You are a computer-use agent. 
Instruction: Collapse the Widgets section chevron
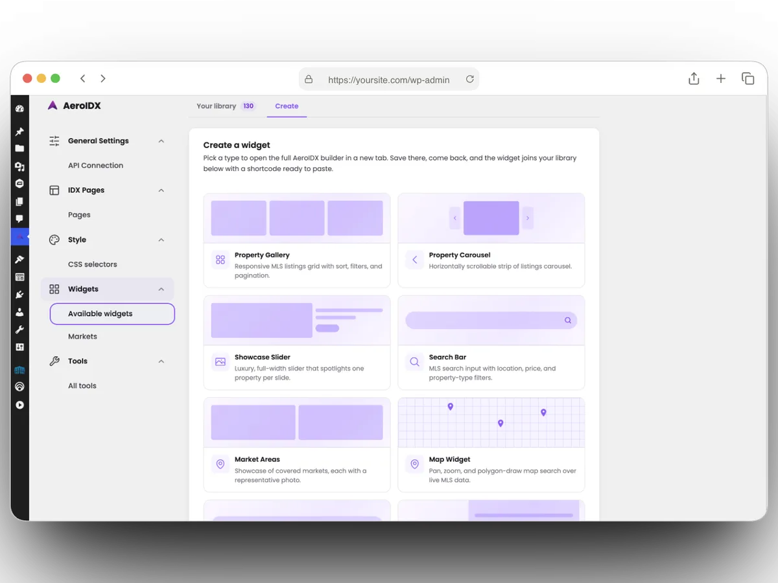point(161,289)
